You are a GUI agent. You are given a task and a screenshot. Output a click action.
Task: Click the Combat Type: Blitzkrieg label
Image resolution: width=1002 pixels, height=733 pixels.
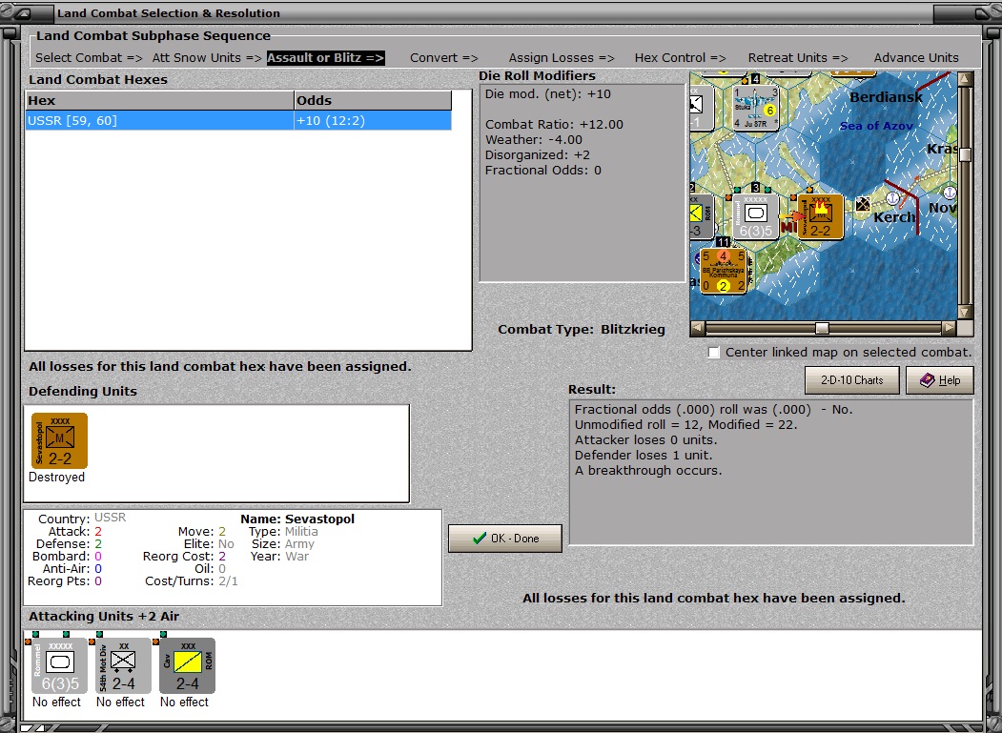582,330
